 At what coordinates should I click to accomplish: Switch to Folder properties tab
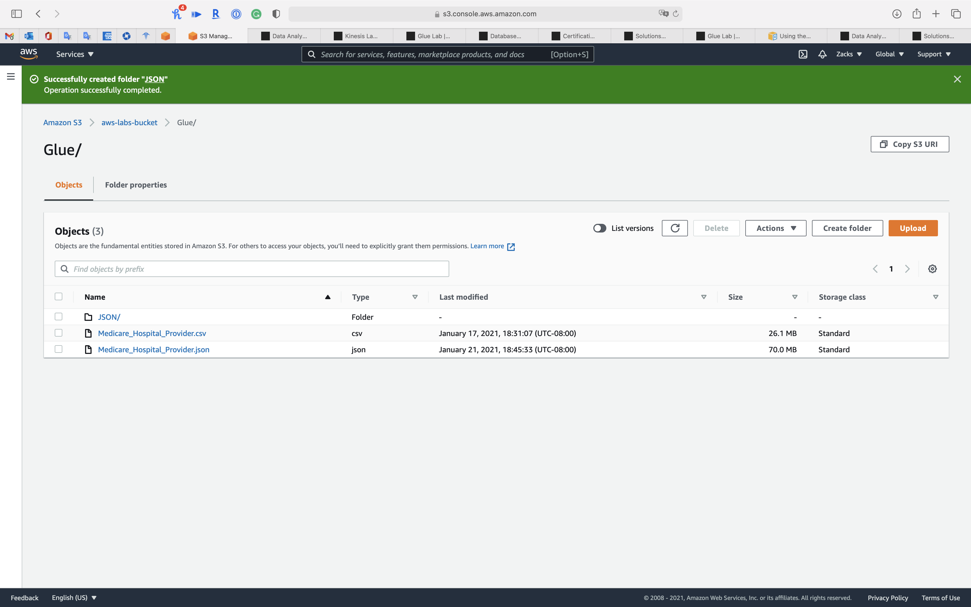tap(136, 185)
